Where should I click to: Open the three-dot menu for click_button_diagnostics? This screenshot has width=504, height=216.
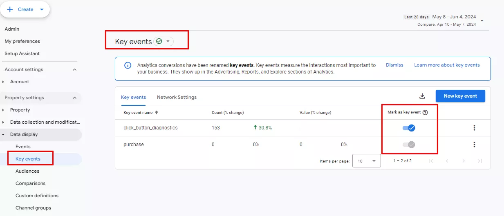coord(474,128)
